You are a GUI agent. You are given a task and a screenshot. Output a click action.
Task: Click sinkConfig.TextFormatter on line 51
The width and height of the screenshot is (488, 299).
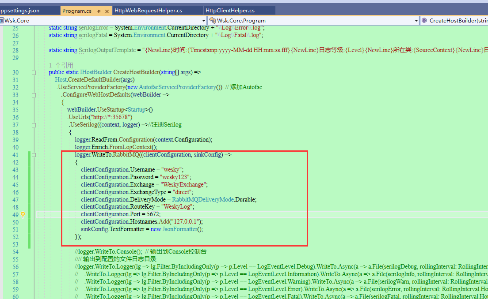[113, 229]
